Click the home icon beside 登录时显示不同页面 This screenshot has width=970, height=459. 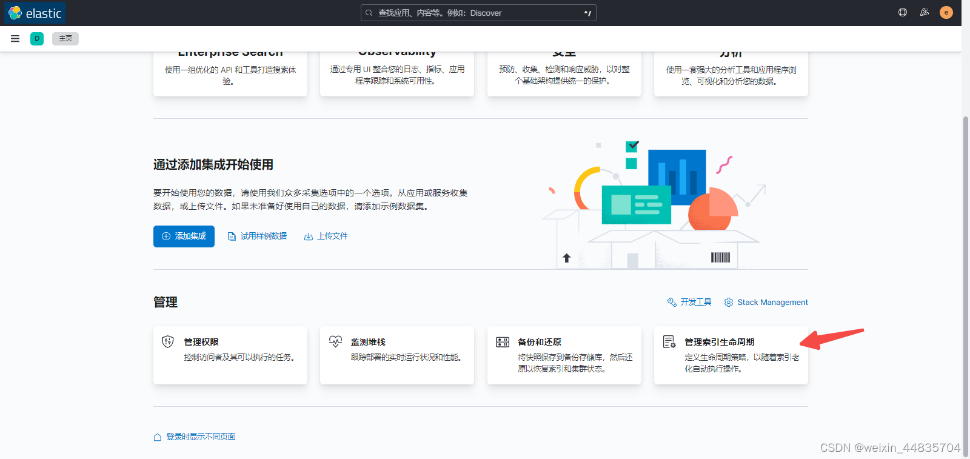click(158, 437)
